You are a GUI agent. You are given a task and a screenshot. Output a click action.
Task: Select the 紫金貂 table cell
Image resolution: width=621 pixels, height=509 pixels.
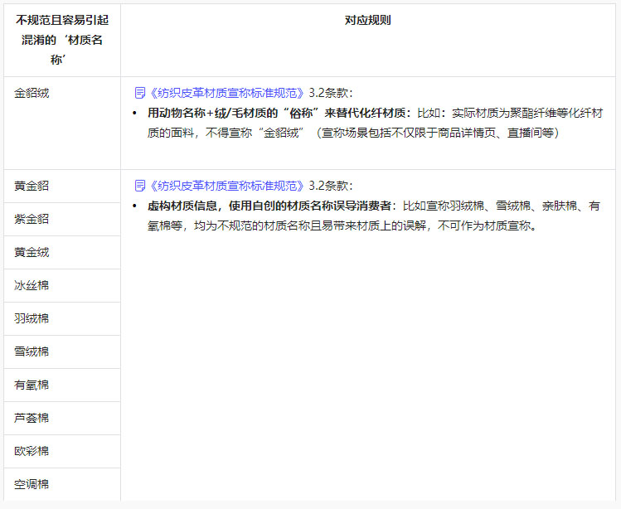pos(32,219)
